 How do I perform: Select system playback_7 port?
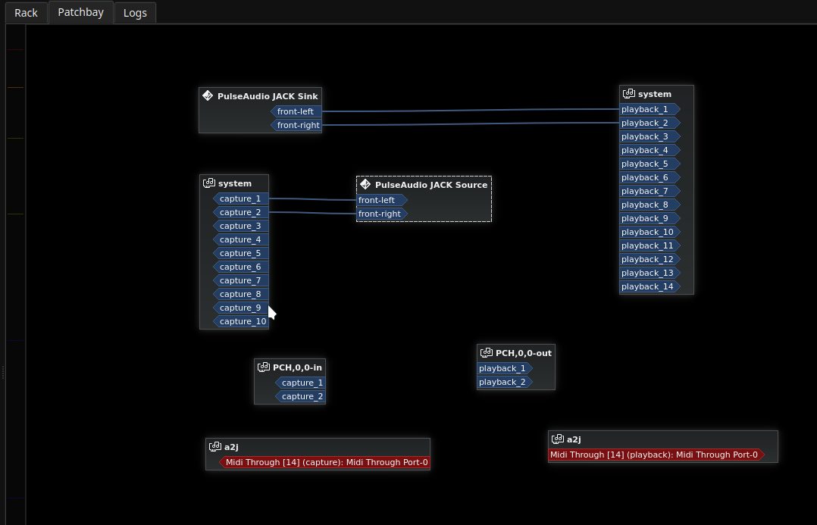point(650,191)
